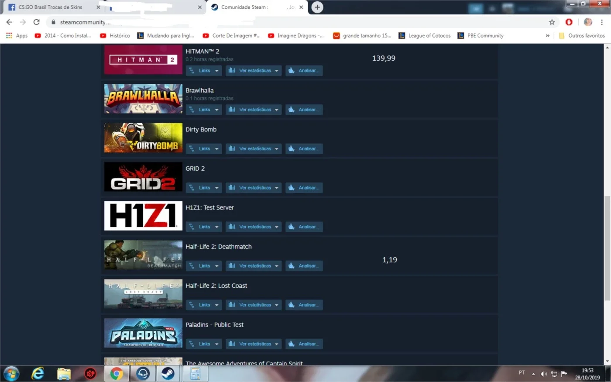Expand Links dropdown for H1Z1: Test Server
Image resolution: width=611 pixels, height=382 pixels.
click(204, 227)
